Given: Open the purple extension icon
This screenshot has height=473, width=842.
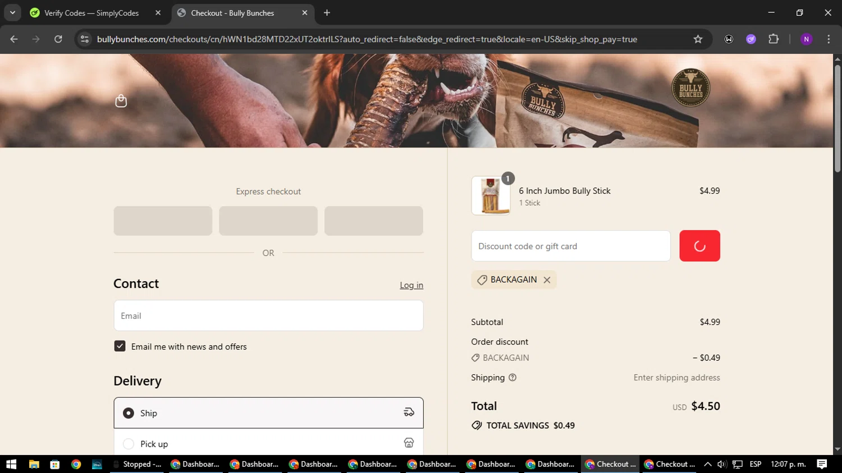Looking at the screenshot, I should click(x=751, y=39).
